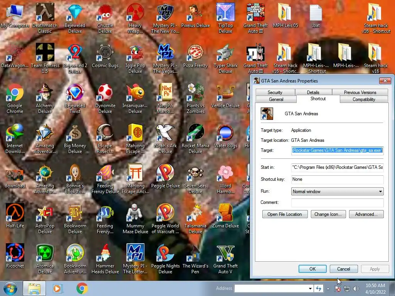Select the Pixelus Deluxe icon
The width and height of the screenshot is (395, 296).
pyautogui.click(x=195, y=12)
